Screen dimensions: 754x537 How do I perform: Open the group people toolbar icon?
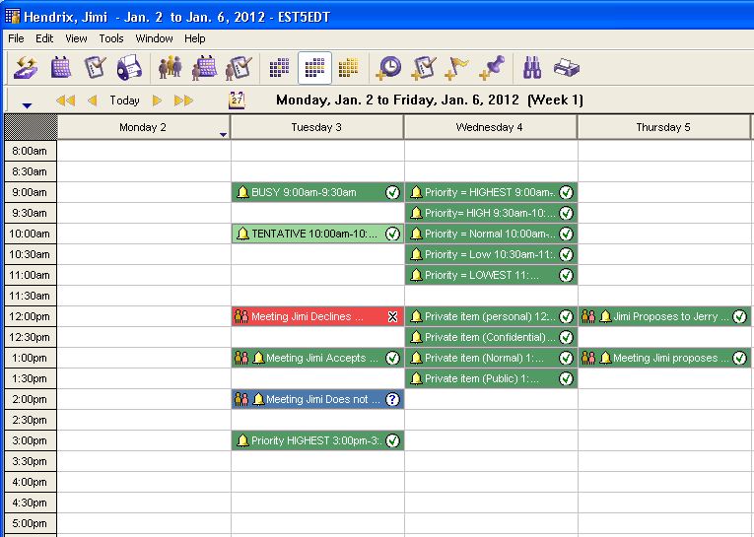pos(171,68)
